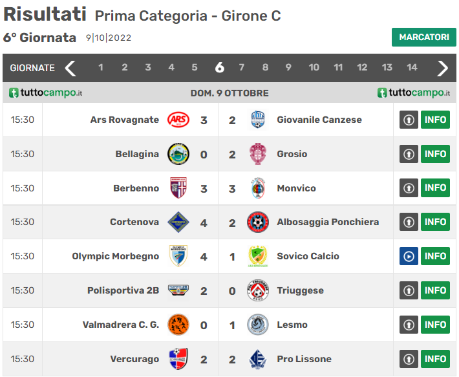
Task: Switch to giornata 1
Action: pyautogui.click(x=101, y=68)
